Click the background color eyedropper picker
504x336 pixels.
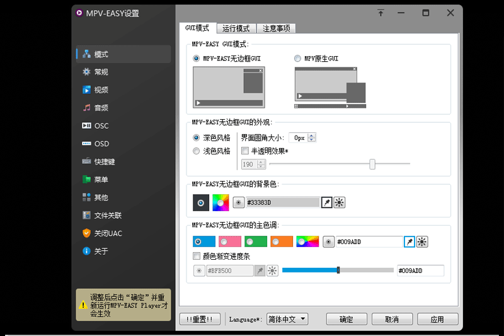point(326,202)
